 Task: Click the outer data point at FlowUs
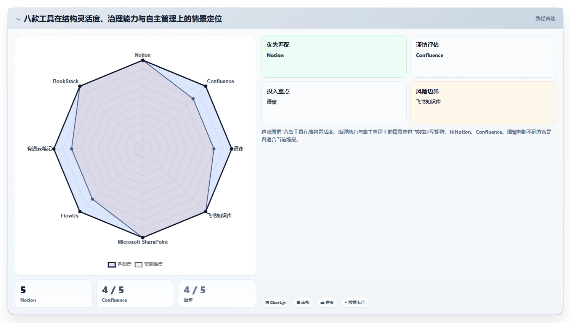[80, 212]
